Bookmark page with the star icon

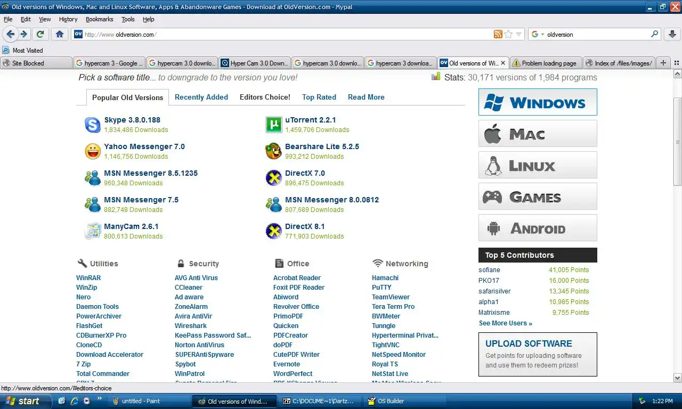[x=508, y=34]
